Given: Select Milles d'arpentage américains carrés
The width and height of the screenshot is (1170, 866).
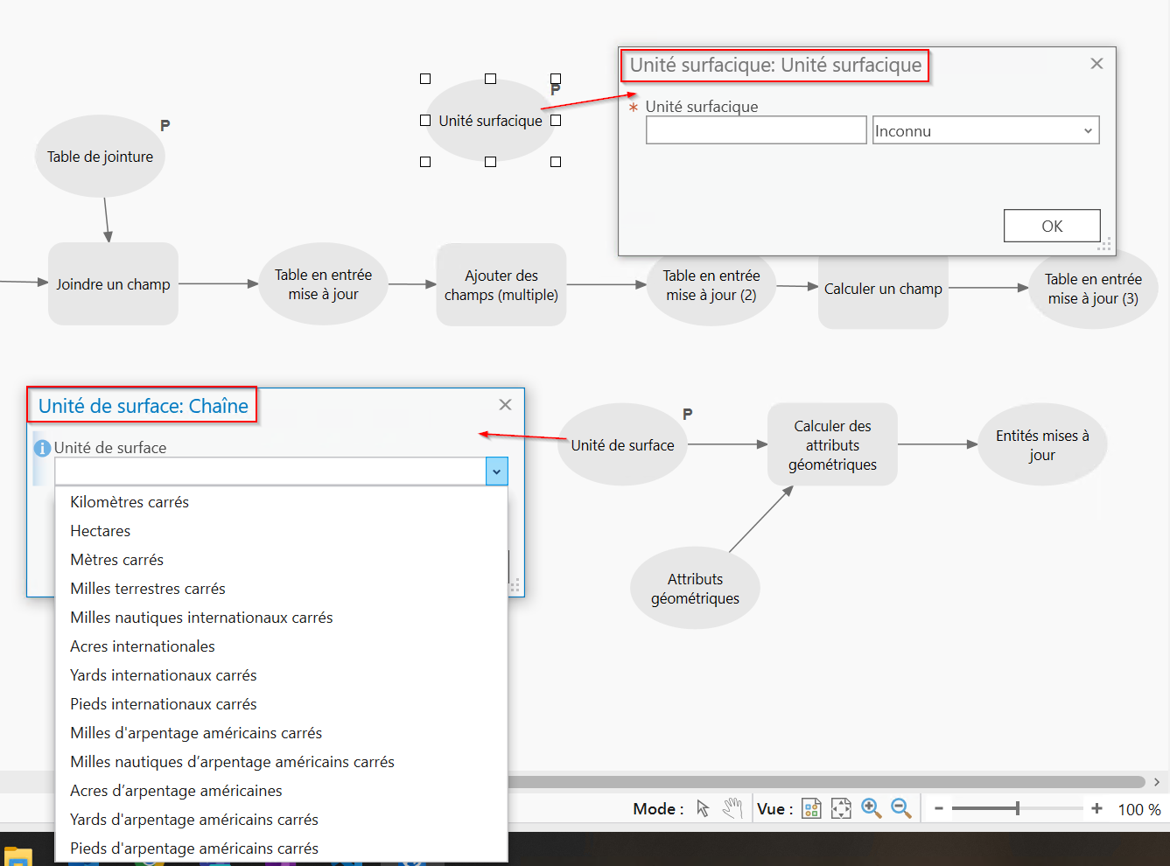Looking at the screenshot, I should tap(281, 733).
